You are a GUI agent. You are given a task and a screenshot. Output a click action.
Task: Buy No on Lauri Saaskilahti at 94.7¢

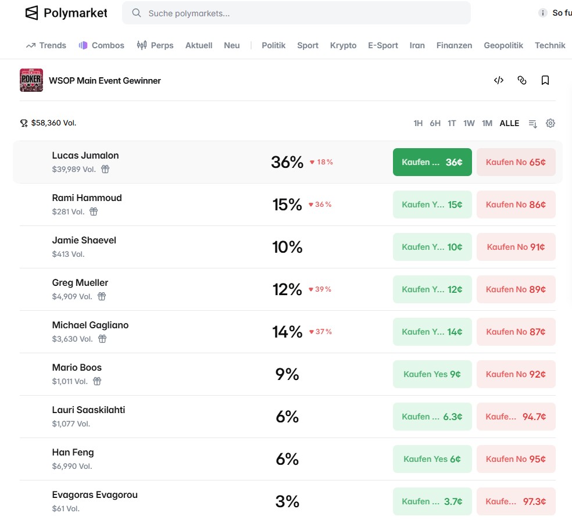click(x=516, y=417)
